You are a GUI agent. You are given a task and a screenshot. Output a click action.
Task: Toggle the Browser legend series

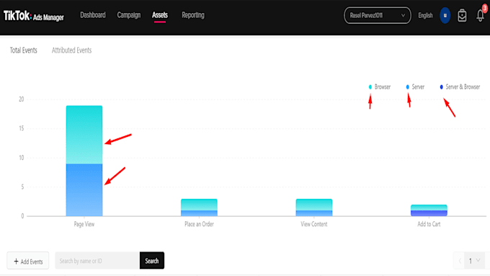pos(380,87)
